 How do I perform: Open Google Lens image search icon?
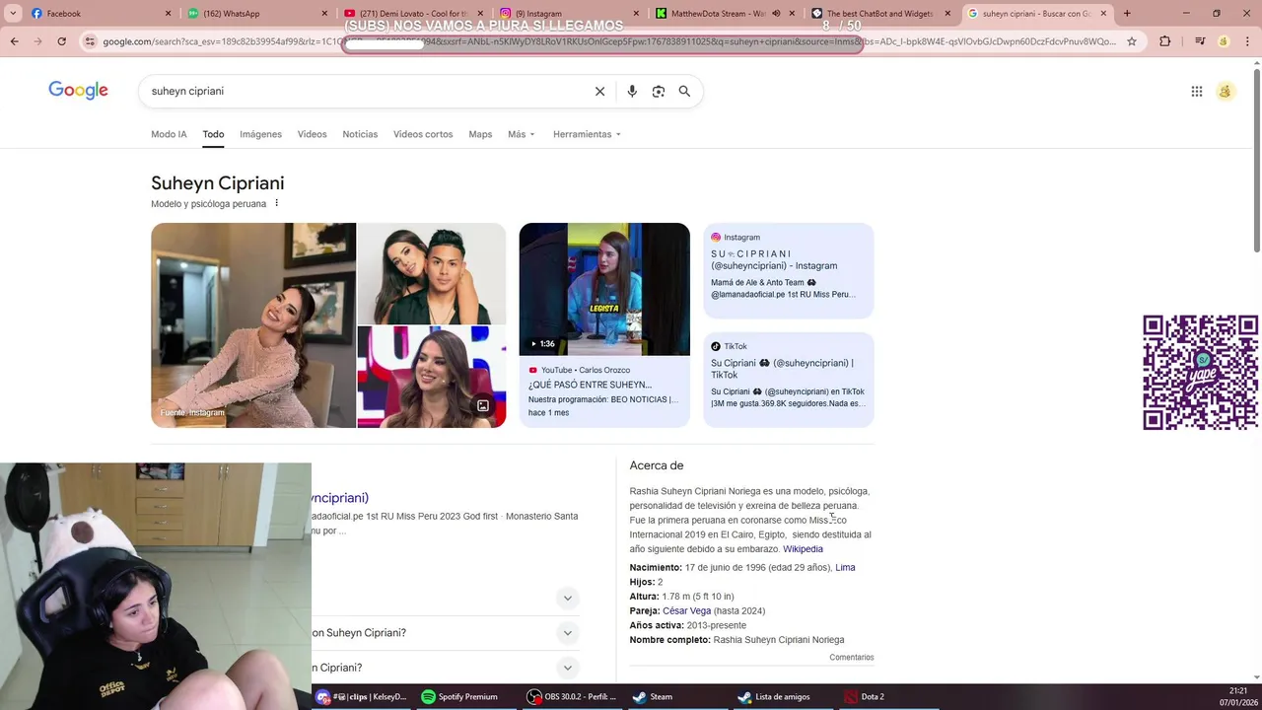659,91
